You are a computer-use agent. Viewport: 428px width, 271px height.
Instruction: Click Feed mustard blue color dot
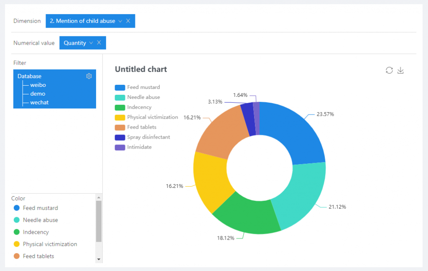pos(17,208)
